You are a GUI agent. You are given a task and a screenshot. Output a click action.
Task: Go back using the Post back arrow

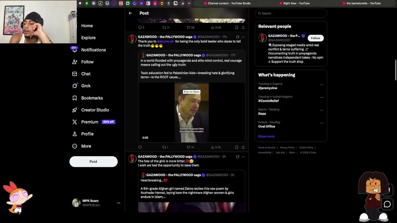[x=130, y=13]
